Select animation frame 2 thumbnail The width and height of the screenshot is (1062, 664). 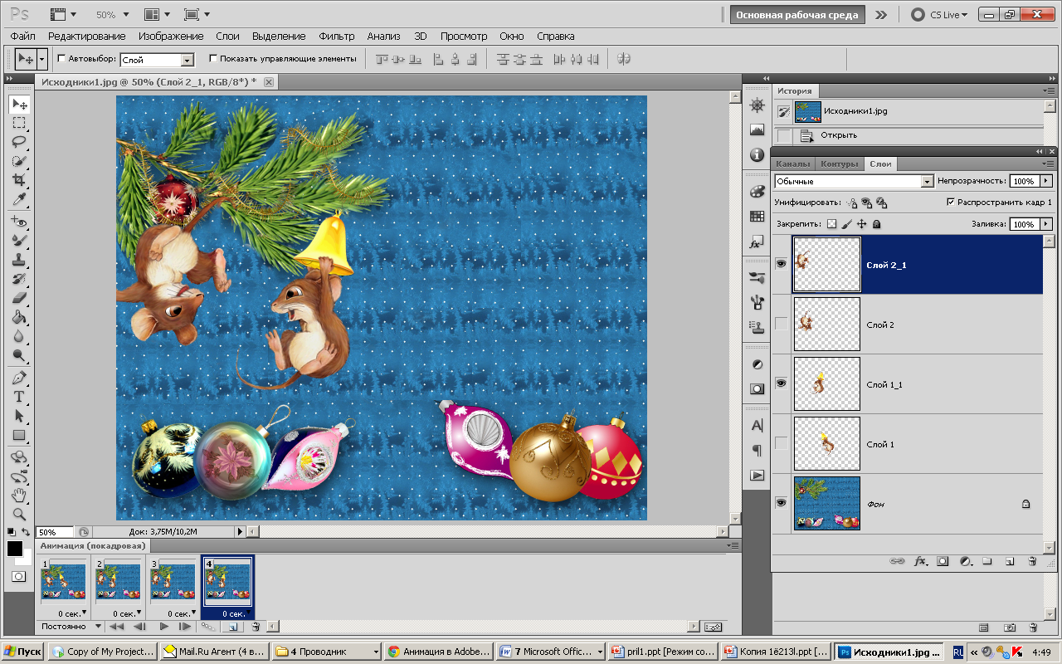pos(118,581)
